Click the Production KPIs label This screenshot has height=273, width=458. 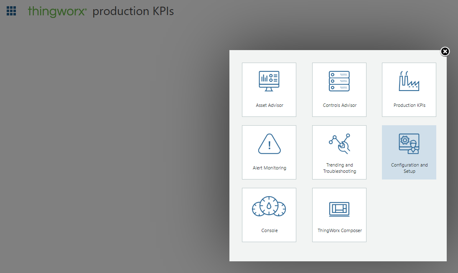coord(409,105)
